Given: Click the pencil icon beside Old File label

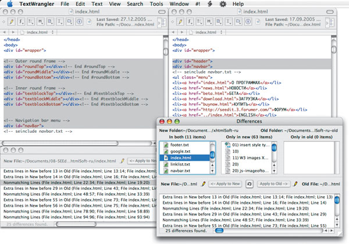Looking at the screenshot, I should [x=296, y=183].
